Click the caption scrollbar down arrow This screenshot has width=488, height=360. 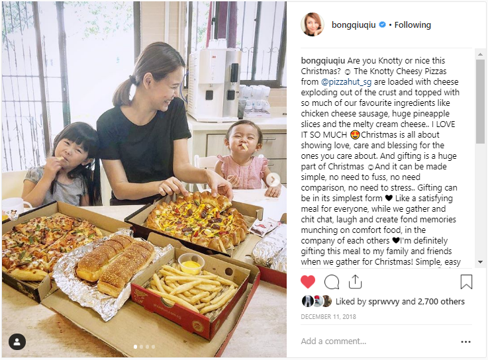[480, 262]
